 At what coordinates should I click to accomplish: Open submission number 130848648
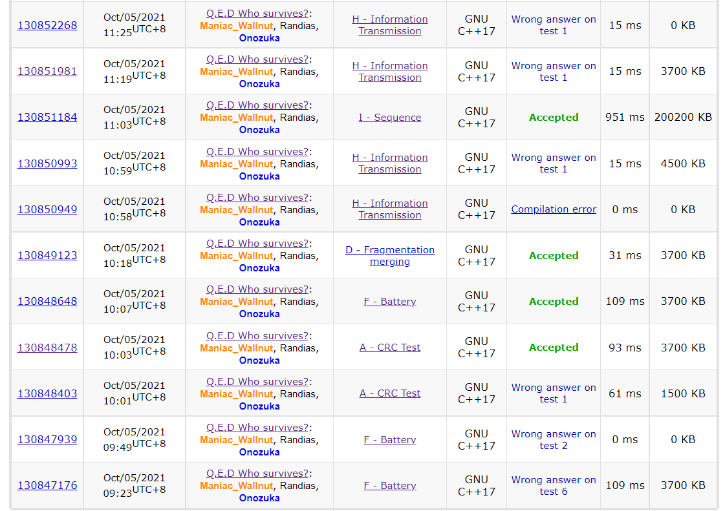pos(47,301)
